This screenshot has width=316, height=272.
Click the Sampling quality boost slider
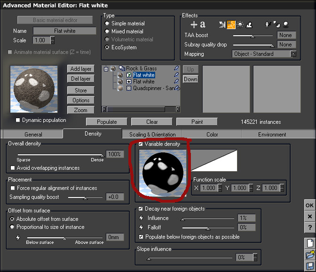click(85, 197)
